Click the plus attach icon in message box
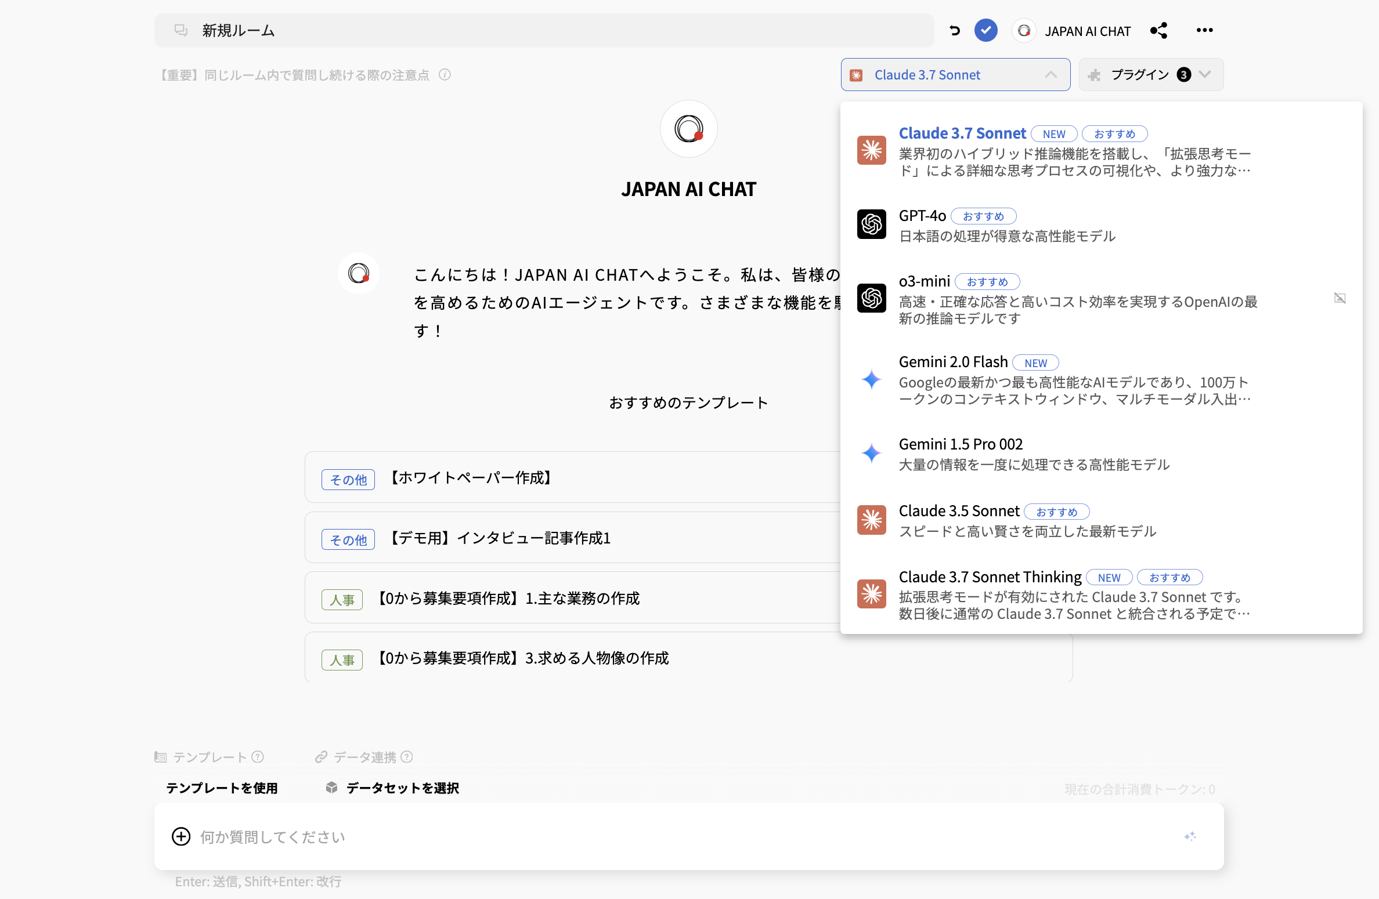 (x=181, y=836)
